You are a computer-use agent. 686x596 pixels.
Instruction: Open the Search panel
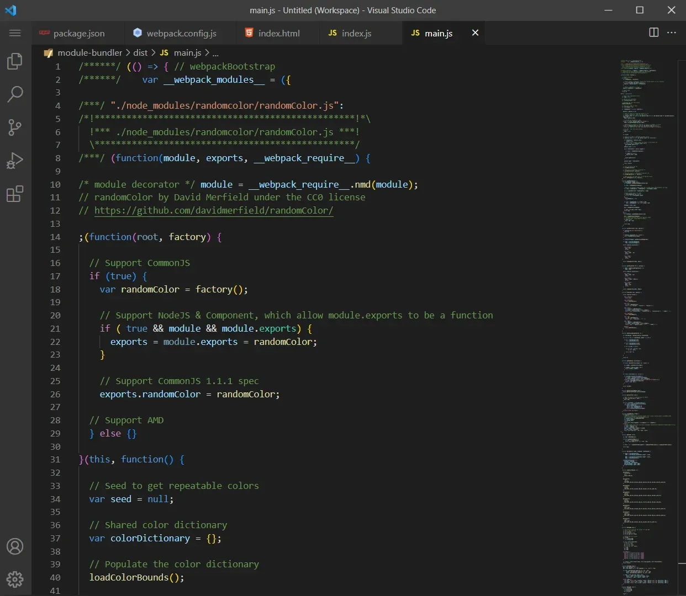14,94
